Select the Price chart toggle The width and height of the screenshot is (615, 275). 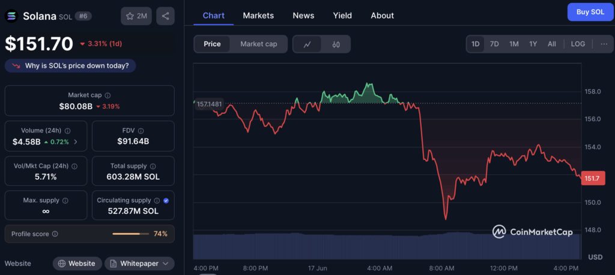(x=212, y=44)
